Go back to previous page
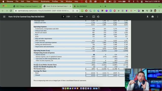This screenshot has height=91, width=162. point(3,11)
